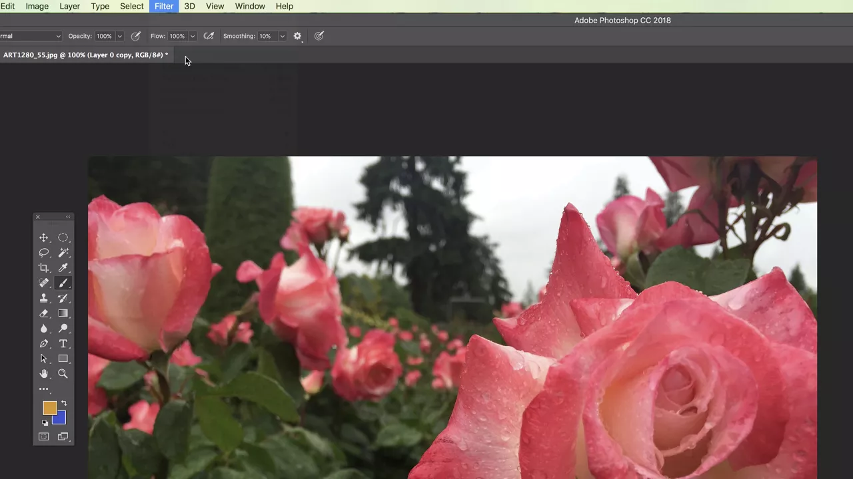
Task: Select the Dodge tool
Action: (x=63, y=329)
